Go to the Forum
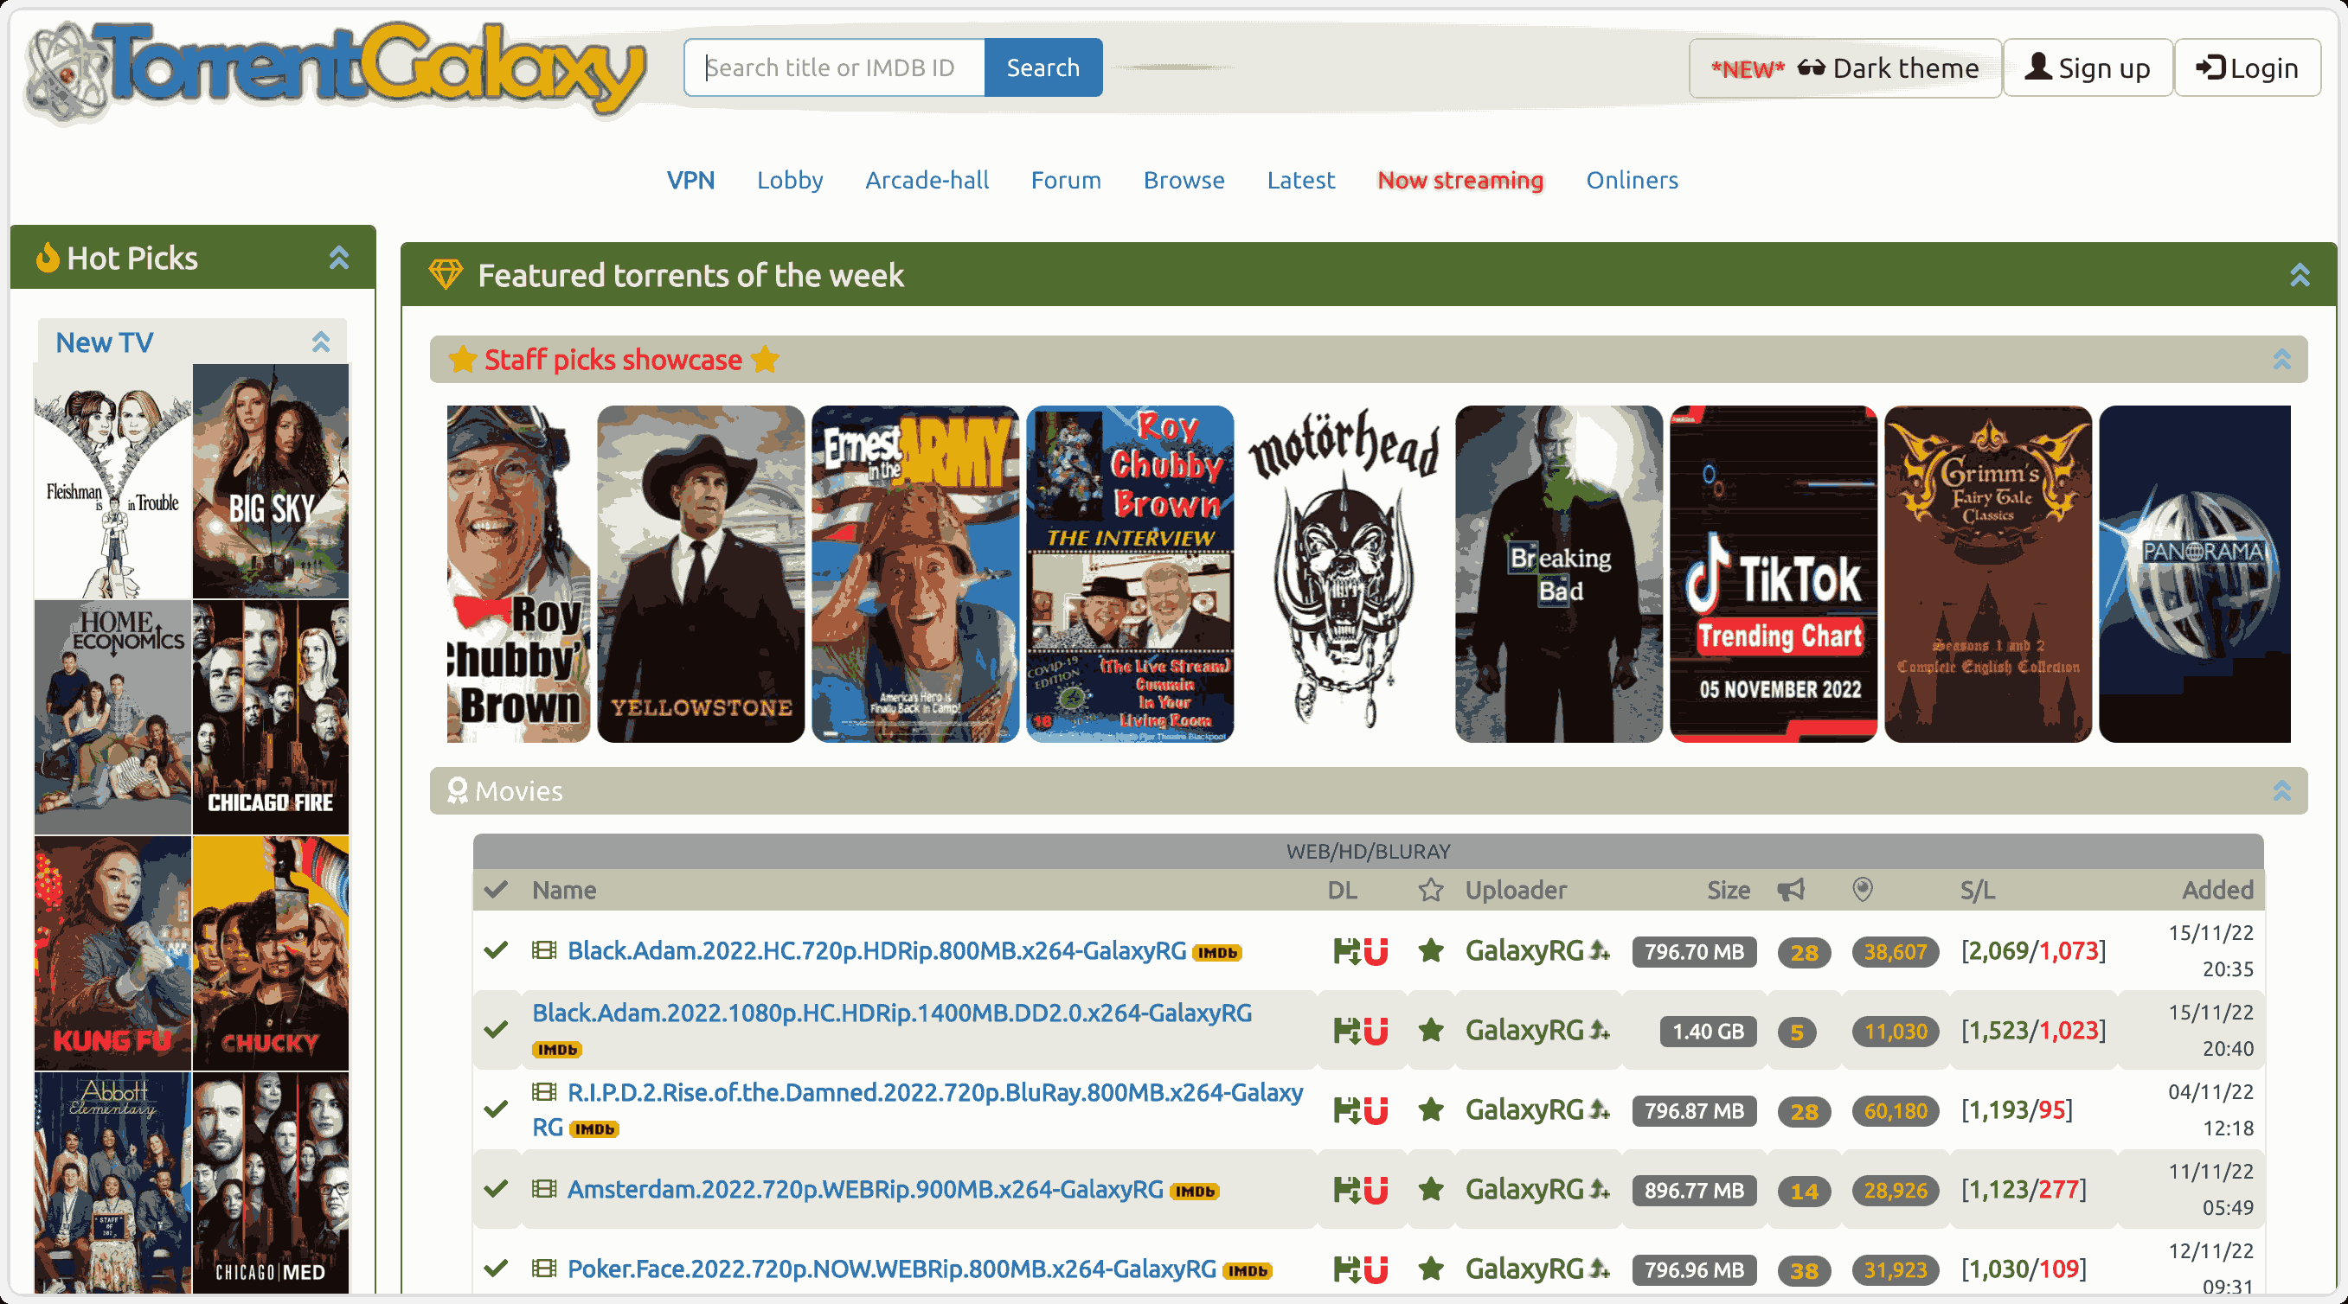Viewport: 2348px width, 1304px height. click(1066, 181)
